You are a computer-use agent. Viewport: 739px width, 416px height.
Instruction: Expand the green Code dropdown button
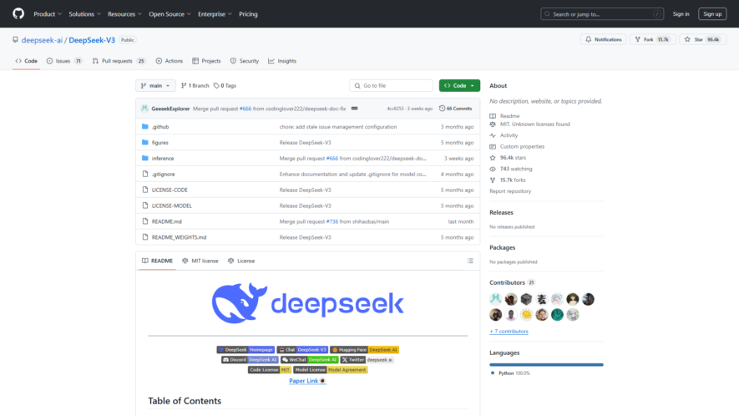coord(459,85)
